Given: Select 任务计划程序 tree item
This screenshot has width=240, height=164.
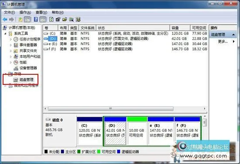Looking at the screenshot, I should [30, 39].
